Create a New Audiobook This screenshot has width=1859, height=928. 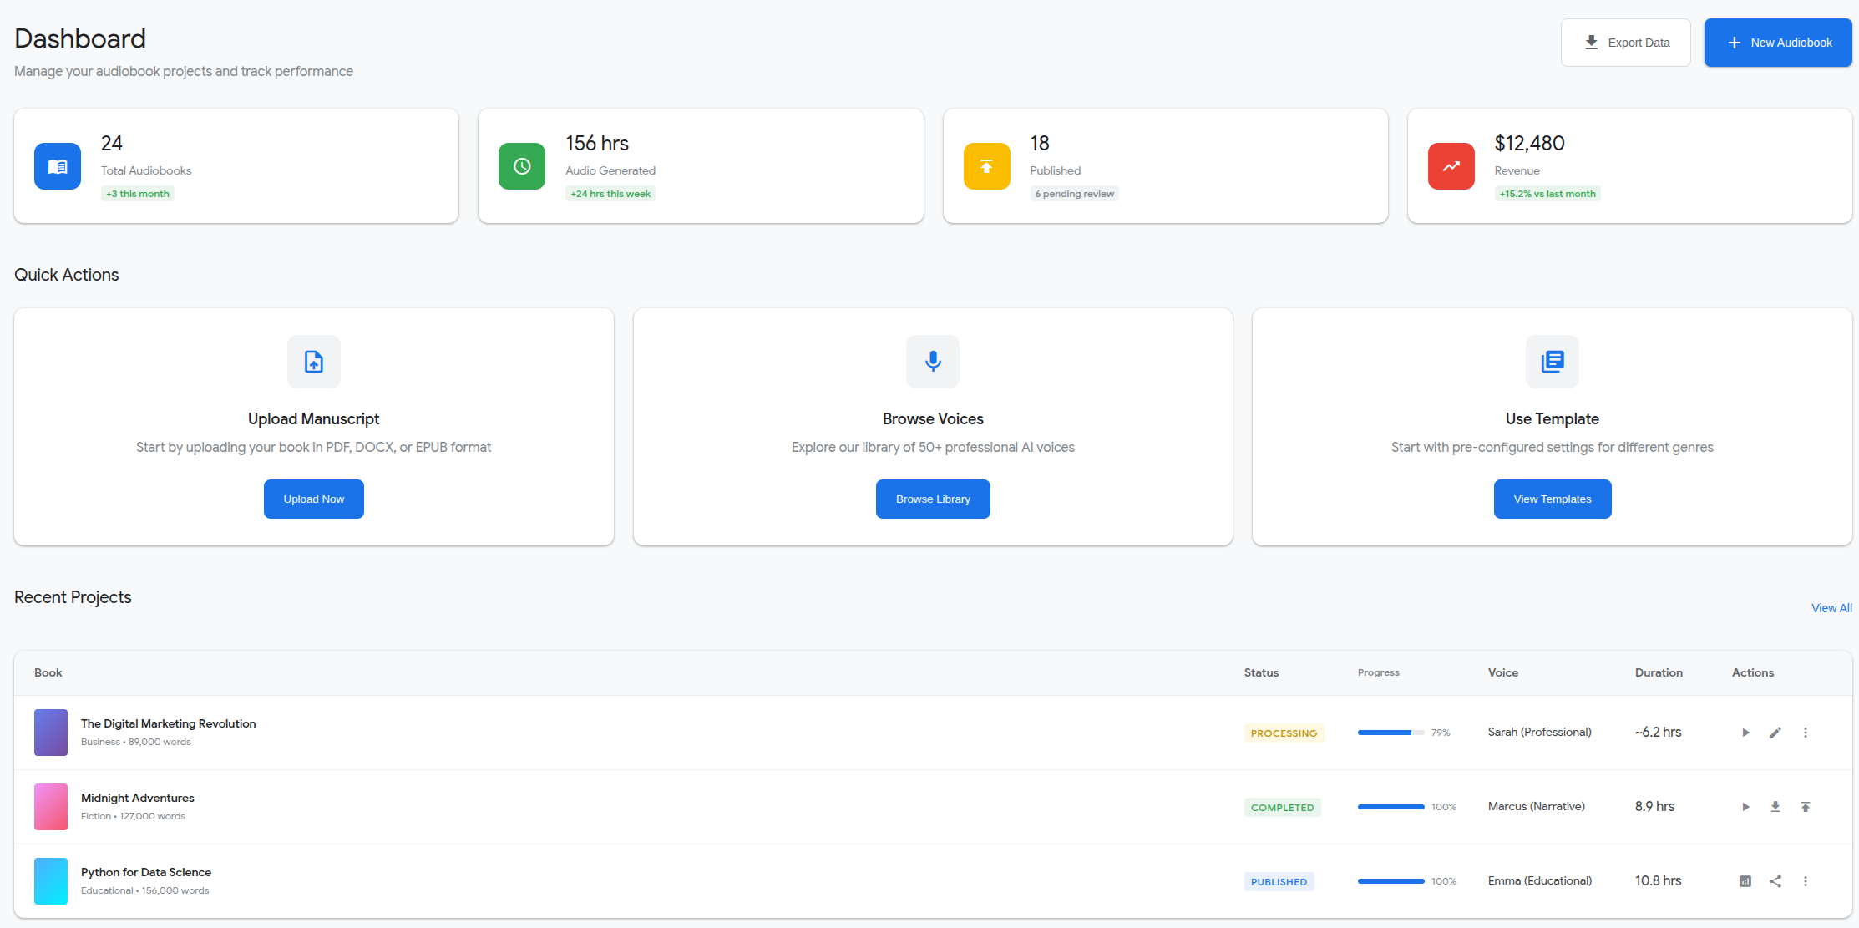[1778, 43]
